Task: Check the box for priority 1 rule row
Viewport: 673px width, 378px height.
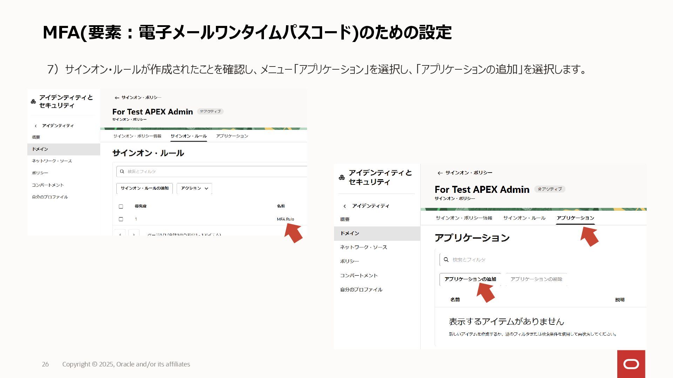Action: tap(121, 219)
